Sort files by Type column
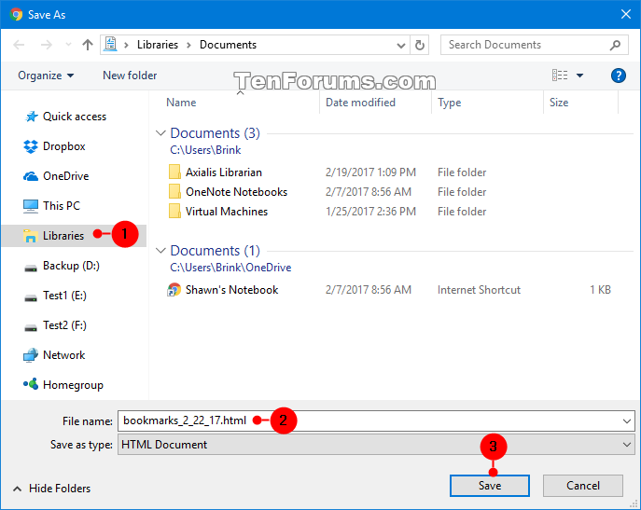The height and width of the screenshot is (510, 641). pos(450,103)
